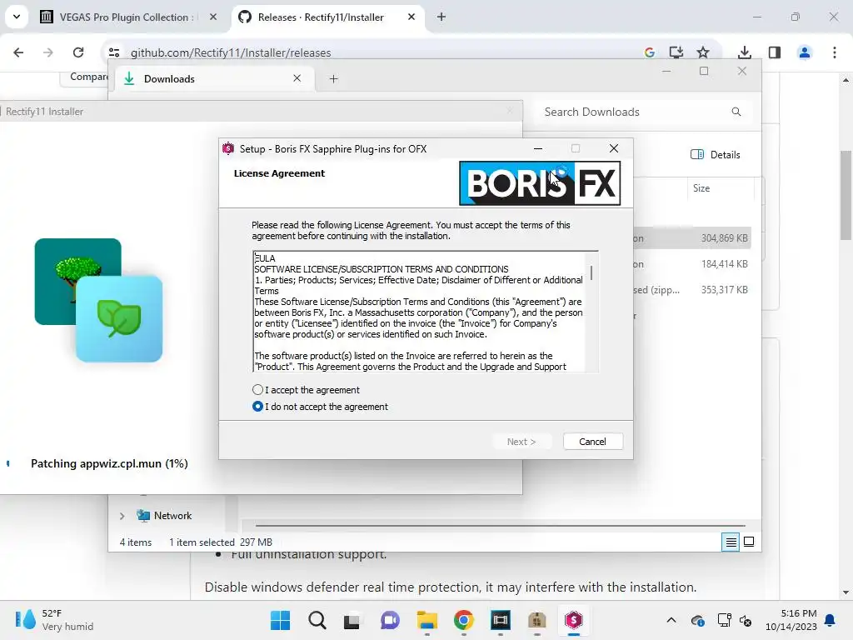The height and width of the screenshot is (640, 853).
Task: Toggle Chrome side panel icon
Action: (x=775, y=52)
